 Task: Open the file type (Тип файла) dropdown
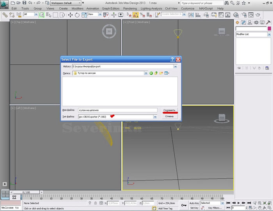(x=155, y=116)
